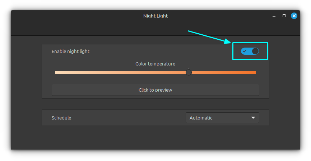
Task: Close the window with the blue X
Action: [x=294, y=16]
